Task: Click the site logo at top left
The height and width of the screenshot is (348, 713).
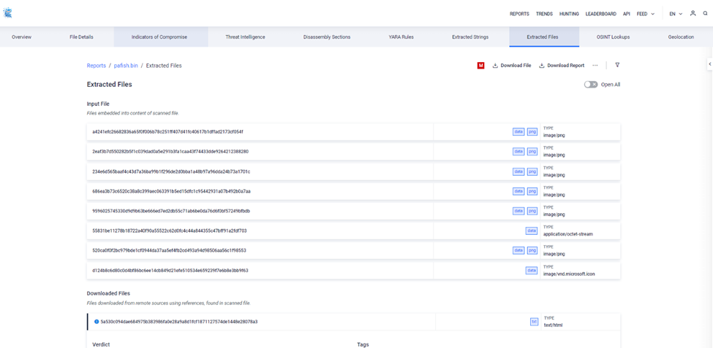Action: click(7, 13)
